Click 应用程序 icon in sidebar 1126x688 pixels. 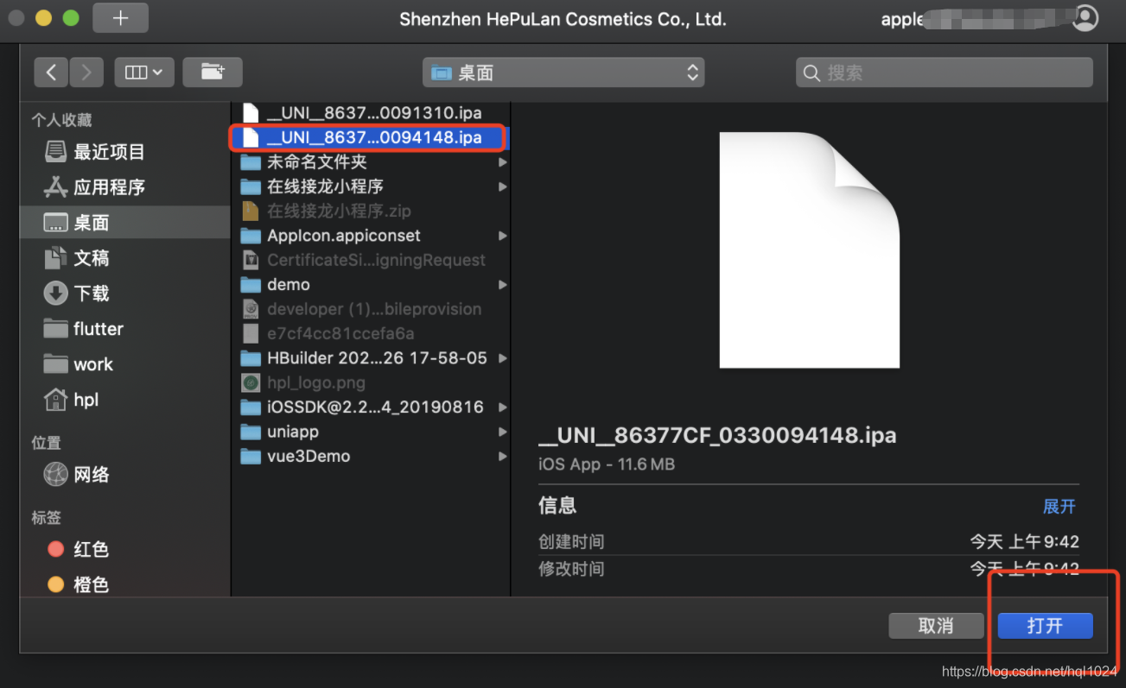(55, 187)
